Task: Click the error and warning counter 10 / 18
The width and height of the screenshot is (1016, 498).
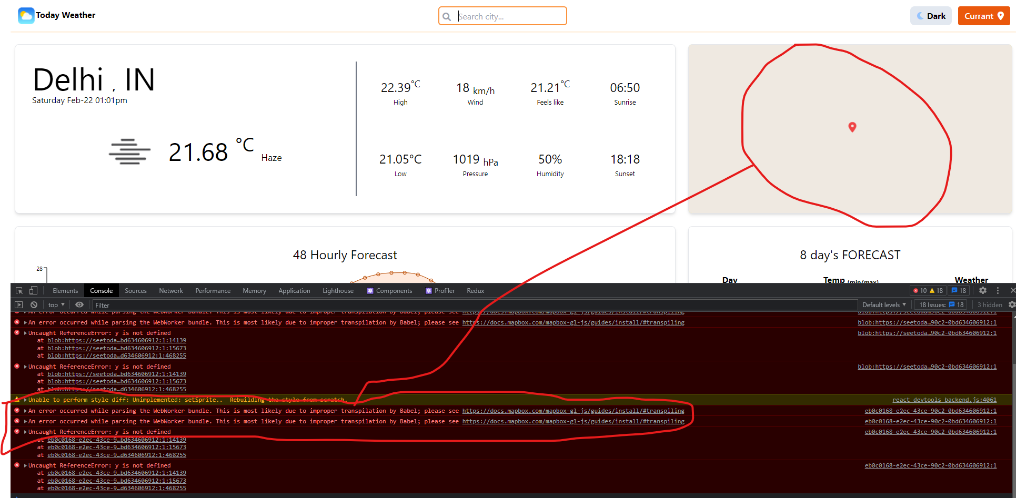Action: pos(928,290)
